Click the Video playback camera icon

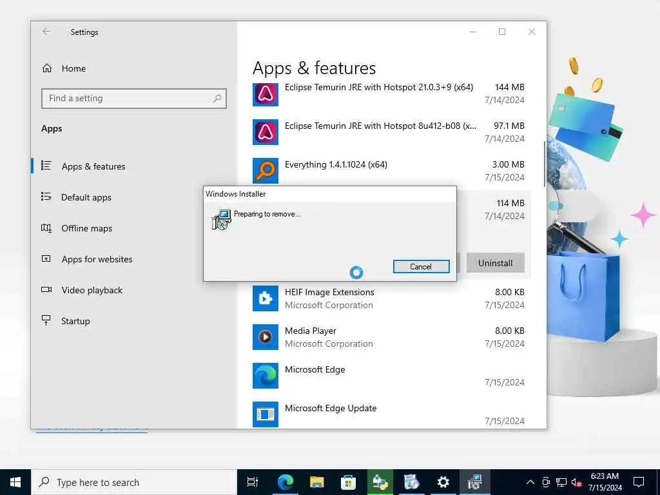[x=46, y=289]
